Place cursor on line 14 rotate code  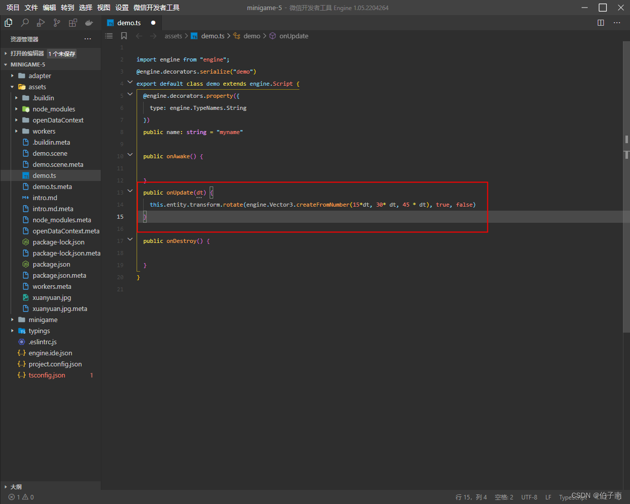[x=312, y=205]
